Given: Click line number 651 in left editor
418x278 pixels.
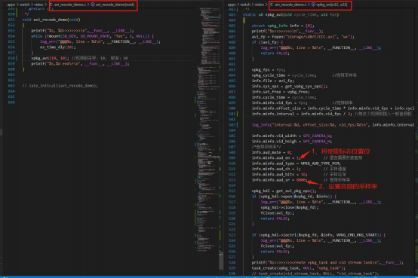Looking at the screenshot, I should click(11, 20).
